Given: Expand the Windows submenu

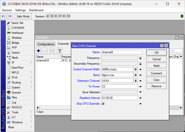Looking at the screenshot, I should pyautogui.click(x=31, y=122).
